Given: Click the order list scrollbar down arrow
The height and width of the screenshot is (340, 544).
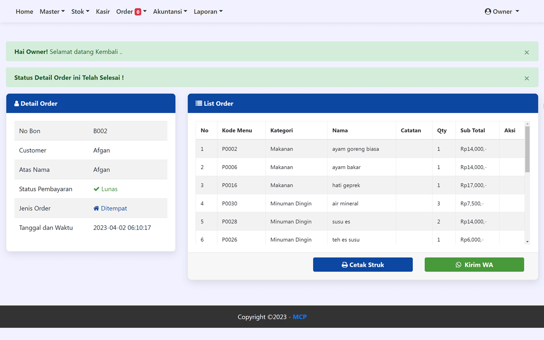Looking at the screenshot, I should coord(527,242).
